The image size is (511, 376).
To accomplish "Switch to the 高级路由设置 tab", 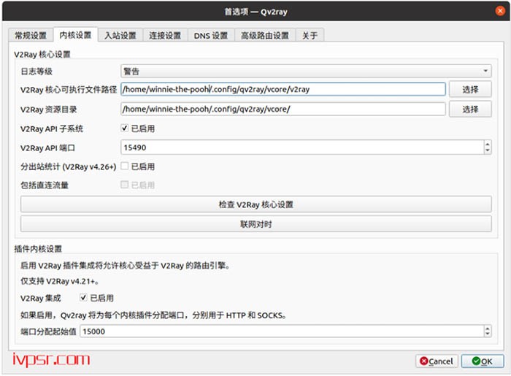I will click(265, 35).
